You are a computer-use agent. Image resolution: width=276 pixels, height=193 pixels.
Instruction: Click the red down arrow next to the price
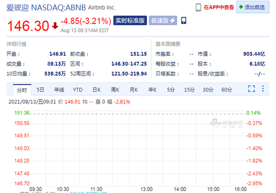click(55, 26)
